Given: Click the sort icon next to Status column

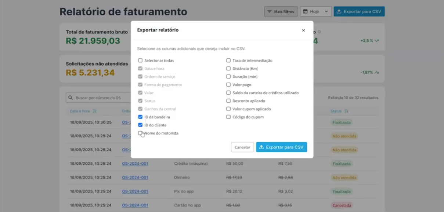Looking at the screenshot, I should coord(347,111).
